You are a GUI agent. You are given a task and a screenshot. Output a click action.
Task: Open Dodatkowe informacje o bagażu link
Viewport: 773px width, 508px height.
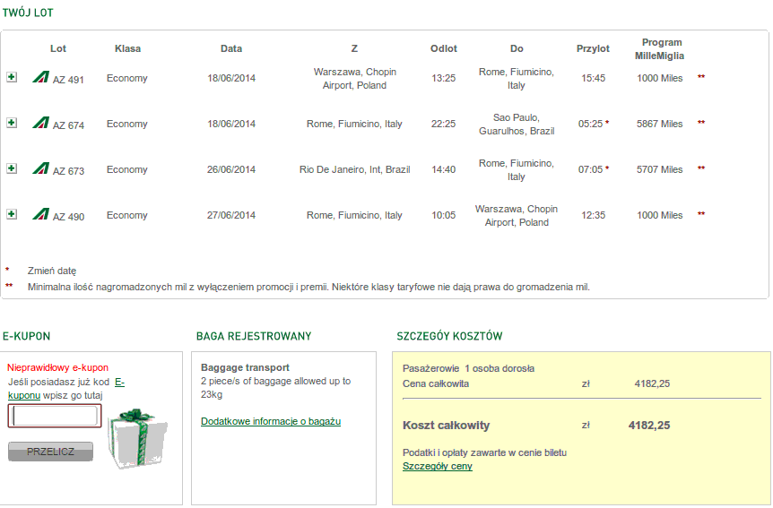[x=271, y=421]
